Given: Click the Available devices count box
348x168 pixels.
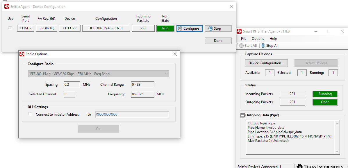Looking at the screenshot, I should click(x=270, y=73).
